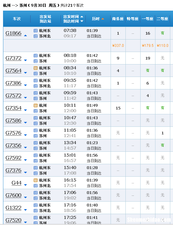Click the 始 origin icon for G7564
This screenshot has height=225, width=173.
pyautogui.click(x=35, y=68)
